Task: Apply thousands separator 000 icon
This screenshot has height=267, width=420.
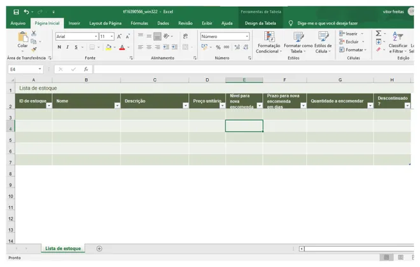Action: (x=227, y=47)
